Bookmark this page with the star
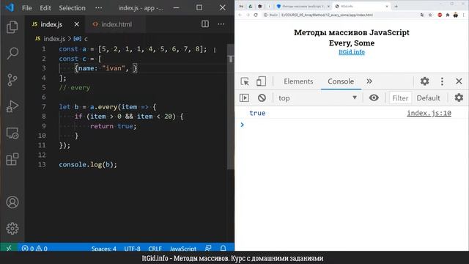This screenshot has height=264, width=469. click(x=430, y=15)
